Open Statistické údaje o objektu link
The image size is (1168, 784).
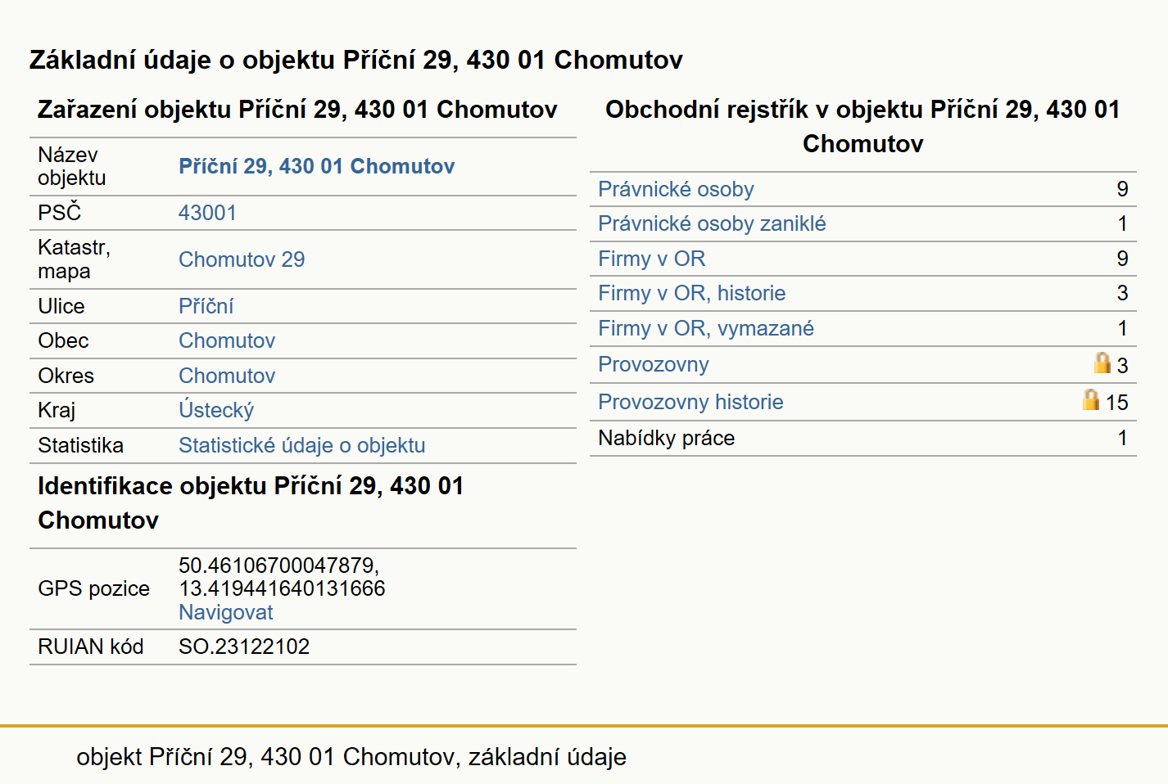coord(301,445)
